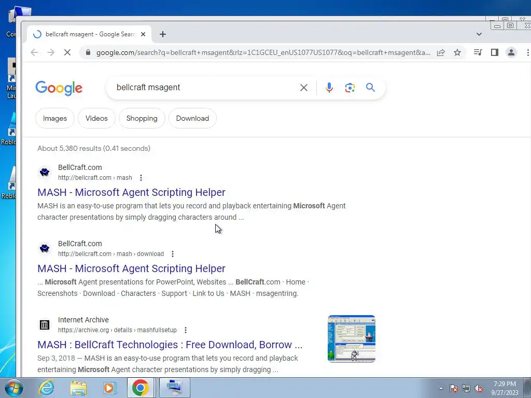Click BellCraft.com favicon of mash › download result
531x398 pixels.
[x=45, y=248]
